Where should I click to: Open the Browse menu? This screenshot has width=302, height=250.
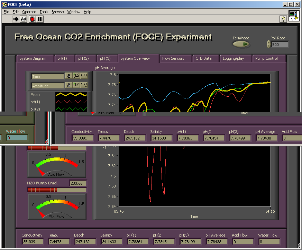click(x=57, y=12)
